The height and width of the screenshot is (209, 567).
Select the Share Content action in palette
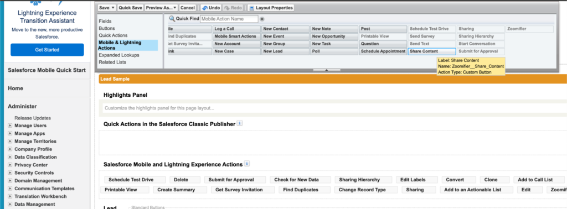(432, 51)
